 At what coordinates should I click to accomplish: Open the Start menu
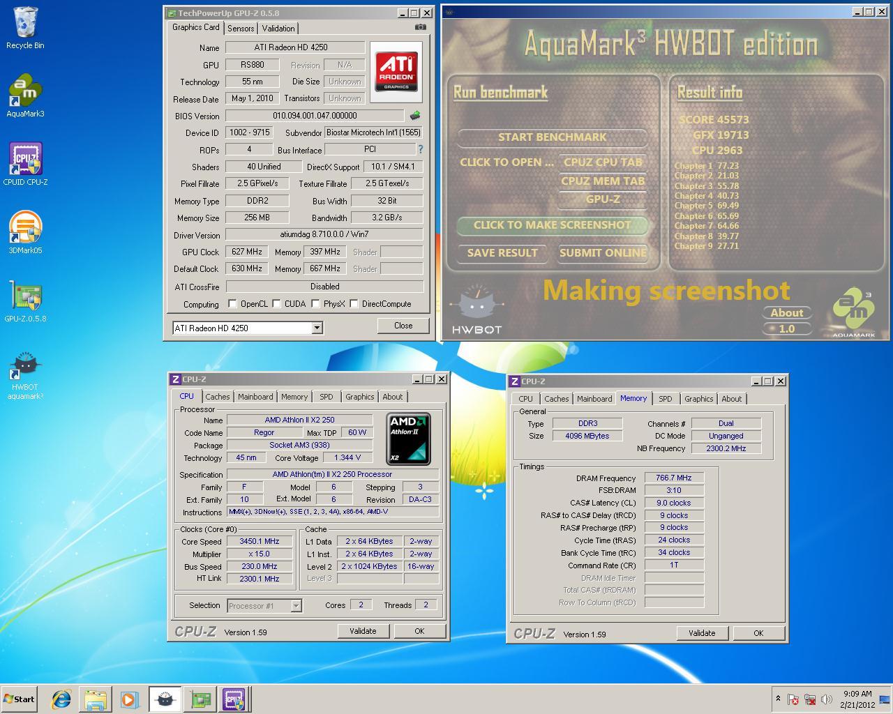click(20, 699)
